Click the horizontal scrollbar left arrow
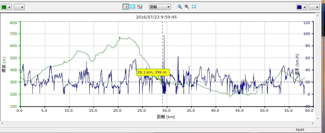This screenshot has width=325, height=133. [2, 123]
